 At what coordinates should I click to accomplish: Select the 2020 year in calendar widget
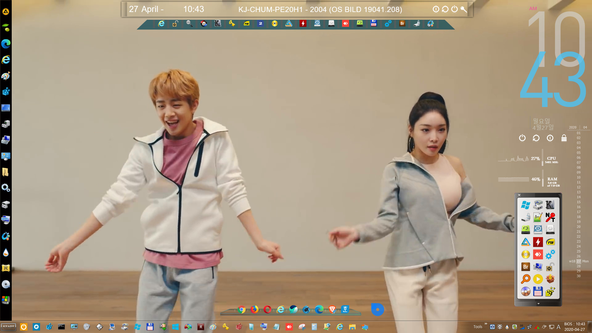click(573, 127)
